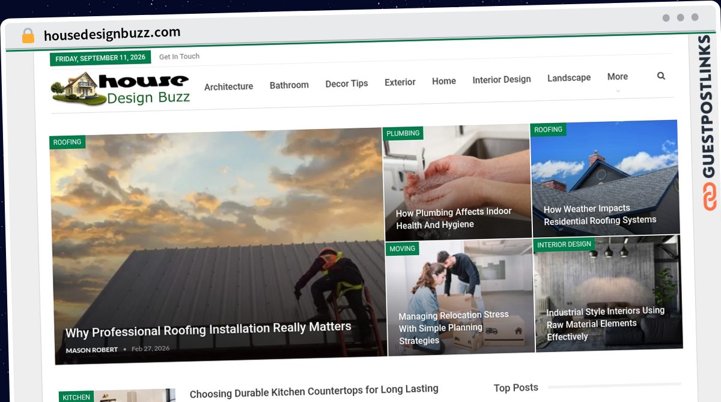Open Choosing Durable Kitchen Countertops article

click(x=314, y=391)
